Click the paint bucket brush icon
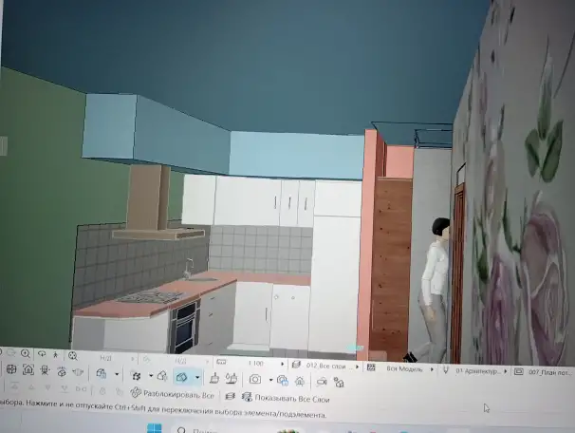 [215, 378]
